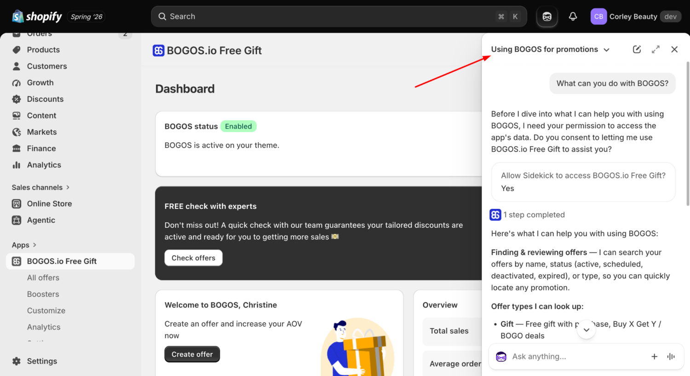Open Finance in sidebar
The image size is (690, 376).
coord(41,148)
